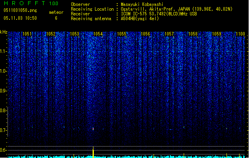Click the 0.7 kHz axis label
The image size is (249, 158).
4,130
